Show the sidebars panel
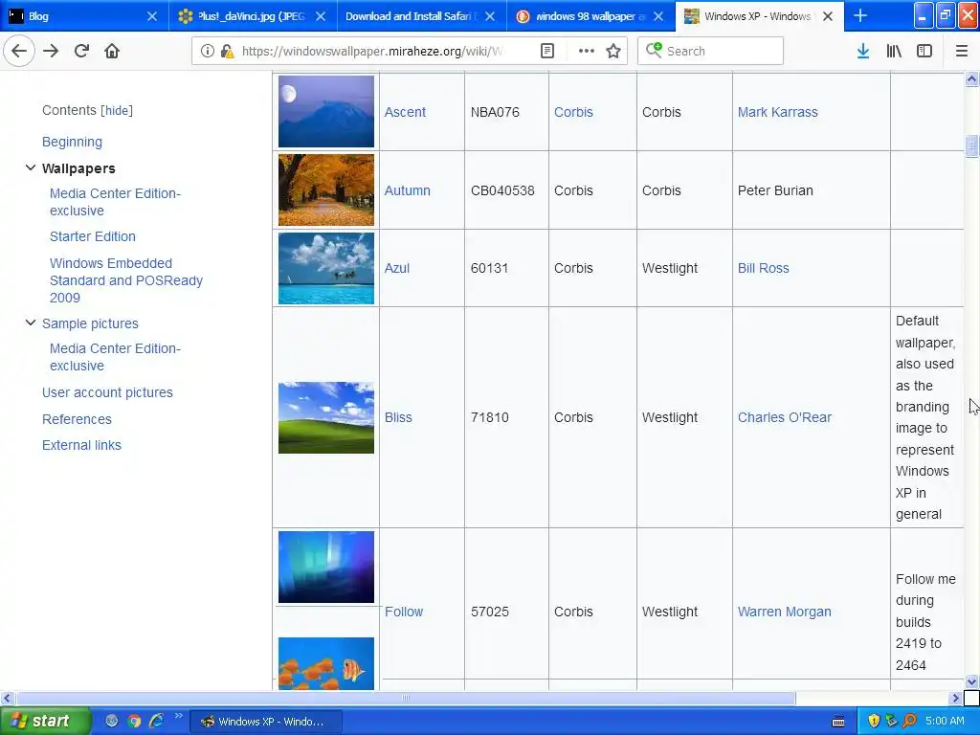980x735 pixels. tap(924, 51)
